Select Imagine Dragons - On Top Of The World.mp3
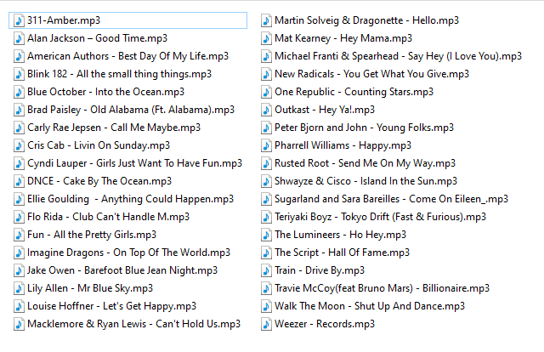This screenshot has height=352, width=544. (128, 253)
